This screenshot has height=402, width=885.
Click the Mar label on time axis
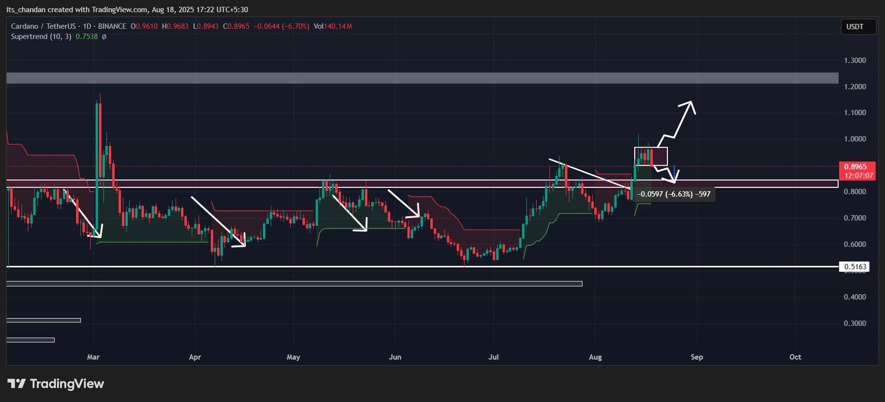click(93, 357)
